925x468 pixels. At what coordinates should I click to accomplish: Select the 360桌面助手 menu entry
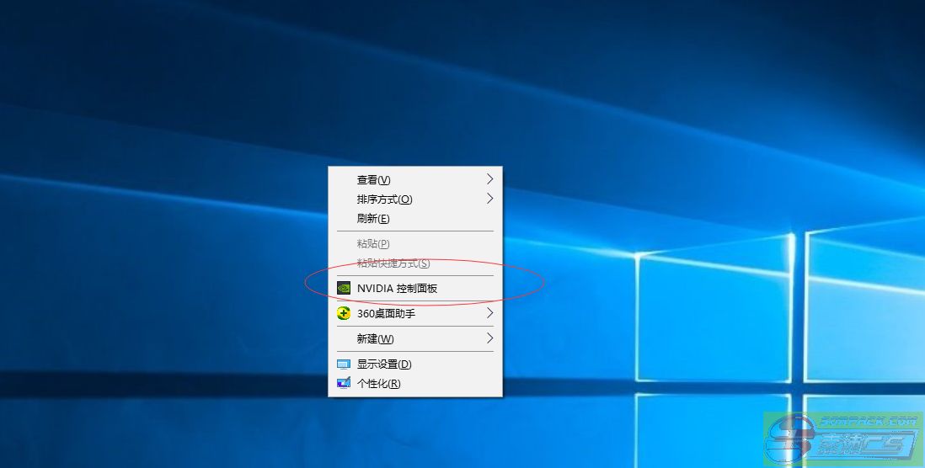tap(386, 313)
